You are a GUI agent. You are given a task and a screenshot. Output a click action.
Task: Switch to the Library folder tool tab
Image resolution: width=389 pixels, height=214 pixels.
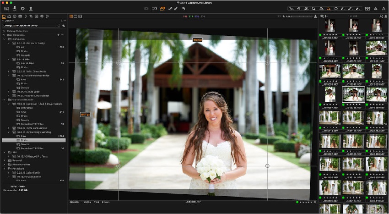pos(4,16)
